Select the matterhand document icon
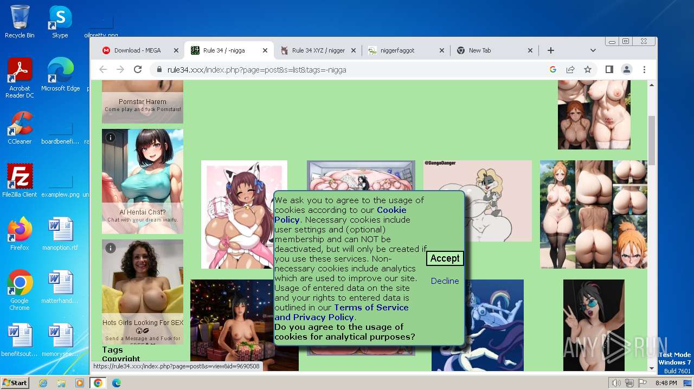The width and height of the screenshot is (694, 390). point(60,287)
